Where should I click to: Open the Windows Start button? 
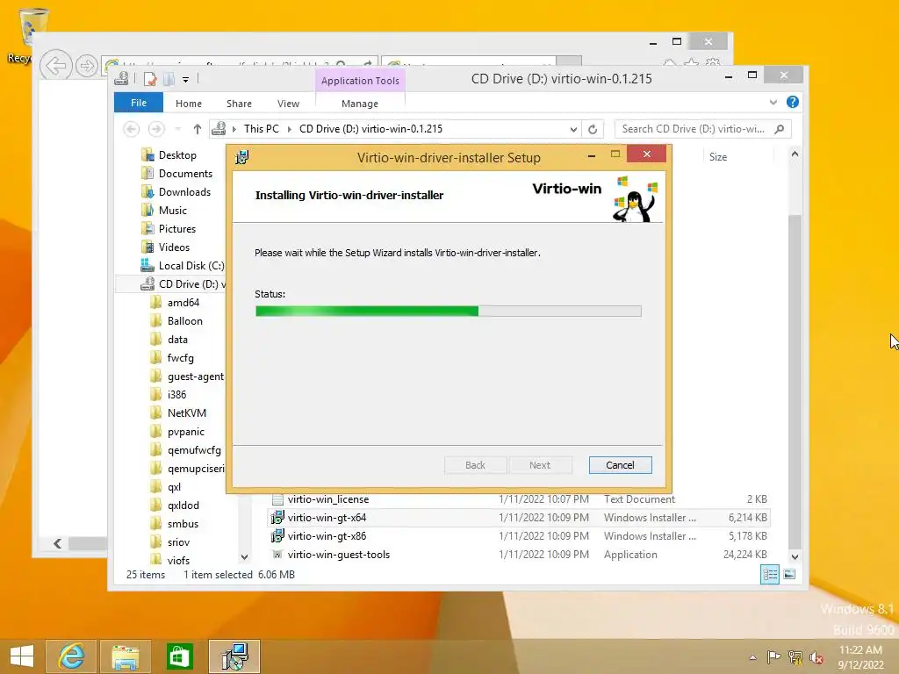point(21,656)
